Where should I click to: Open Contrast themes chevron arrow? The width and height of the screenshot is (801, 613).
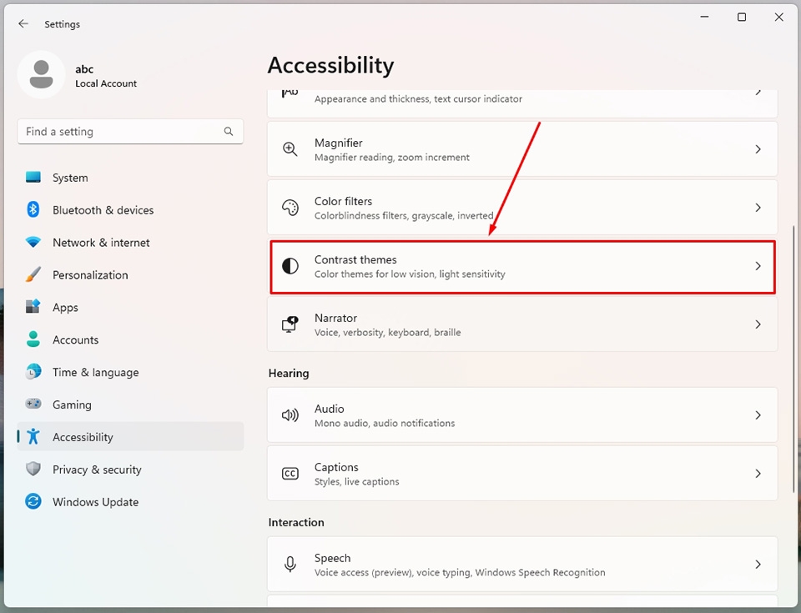point(758,266)
